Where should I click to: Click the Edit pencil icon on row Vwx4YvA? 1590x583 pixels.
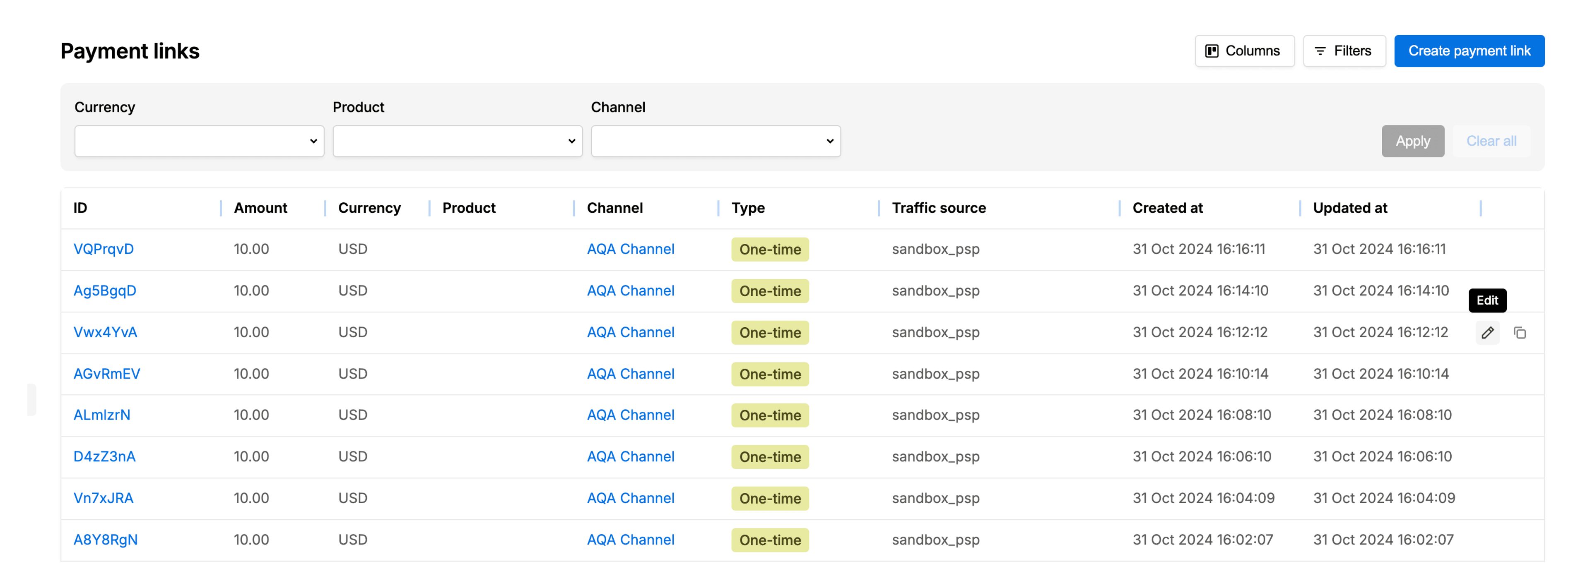(1488, 333)
